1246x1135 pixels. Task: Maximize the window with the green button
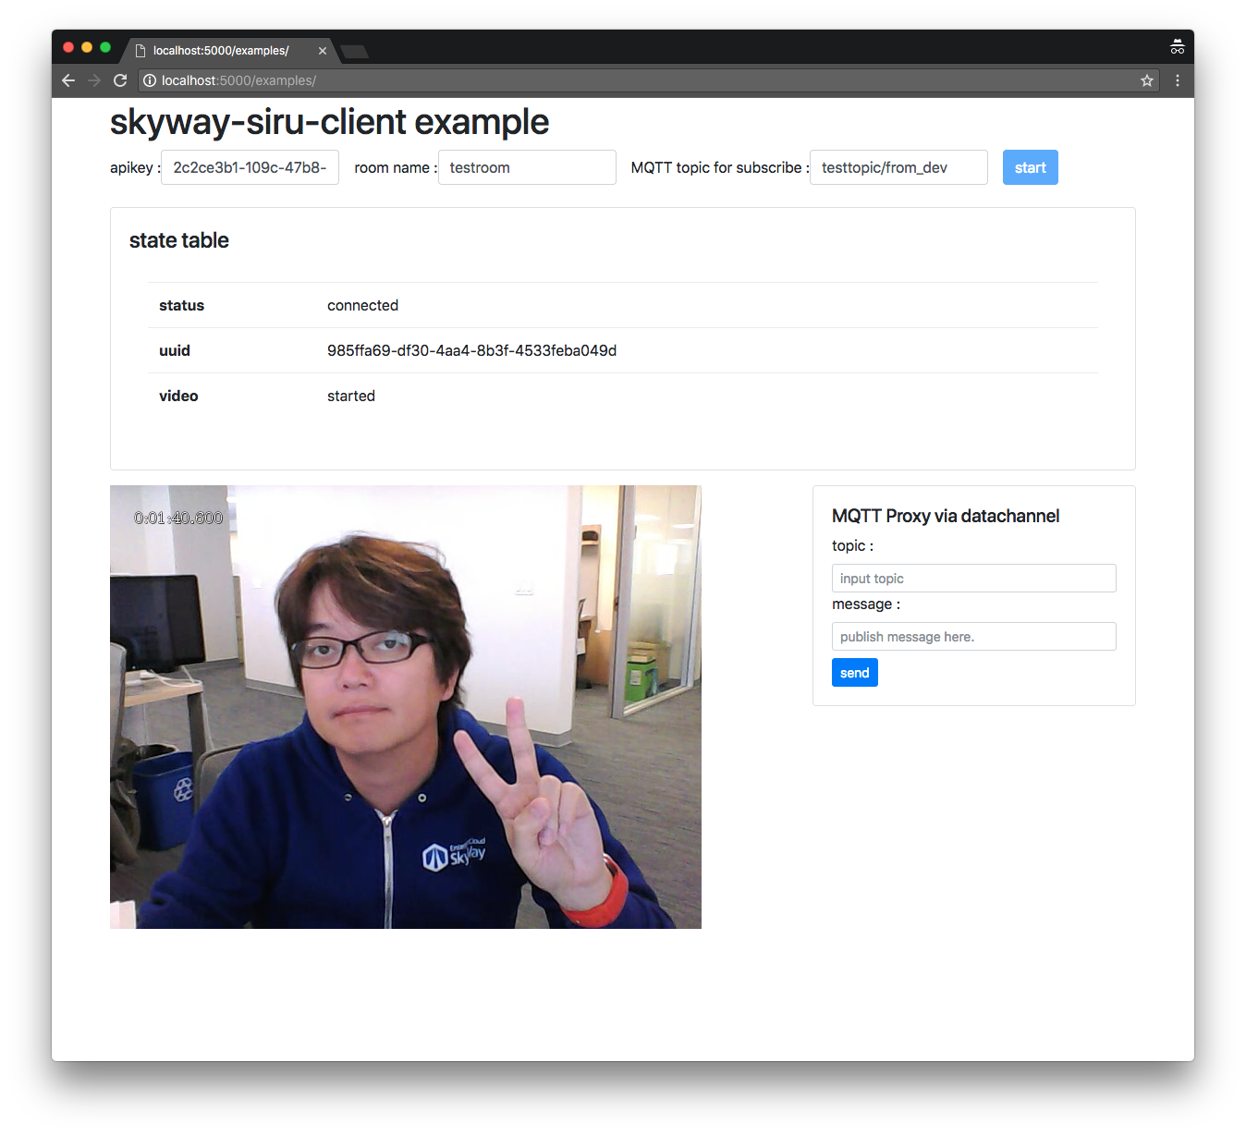coord(105,47)
